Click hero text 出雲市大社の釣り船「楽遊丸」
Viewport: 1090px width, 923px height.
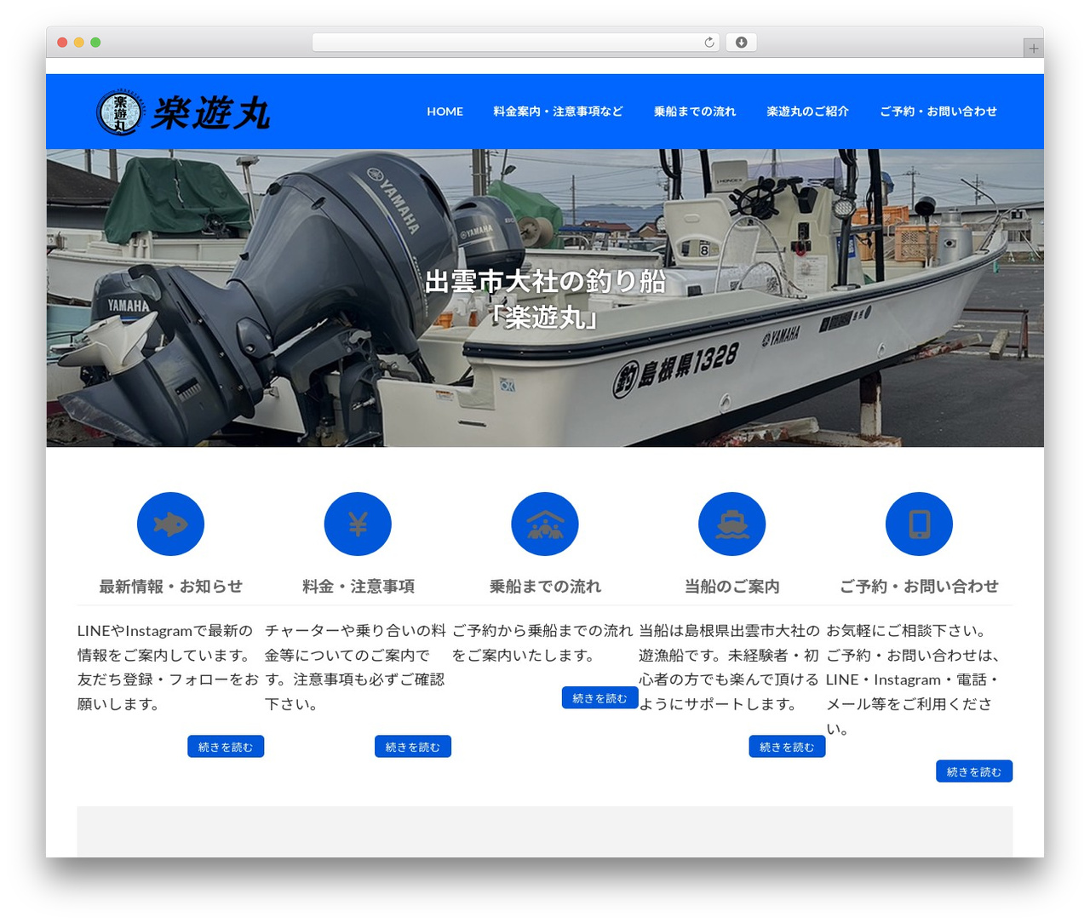545,299
